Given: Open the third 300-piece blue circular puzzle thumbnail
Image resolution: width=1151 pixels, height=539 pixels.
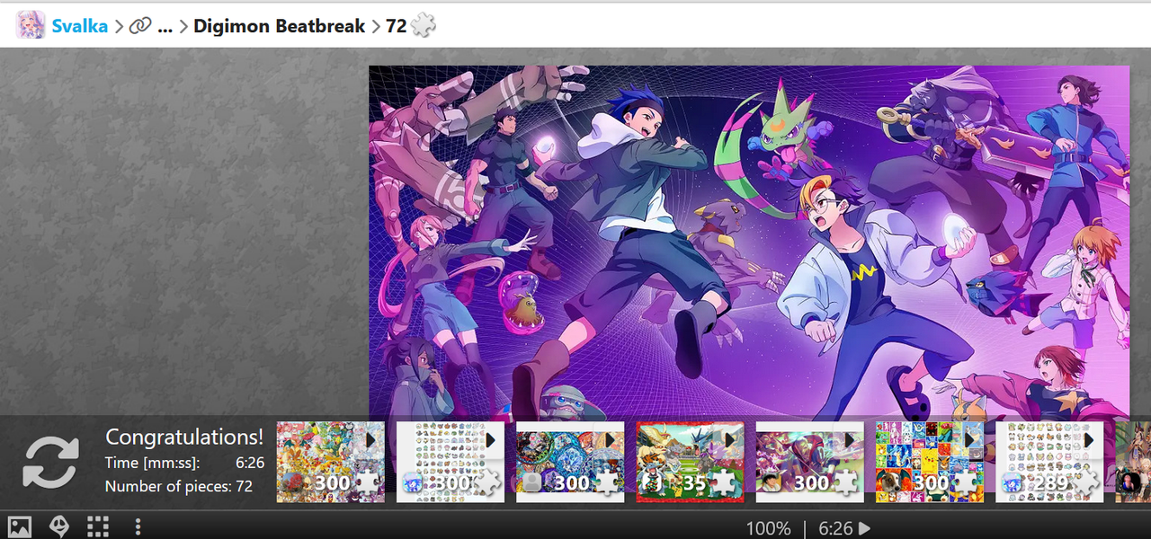Looking at the screenshot, I should [570, 462].
